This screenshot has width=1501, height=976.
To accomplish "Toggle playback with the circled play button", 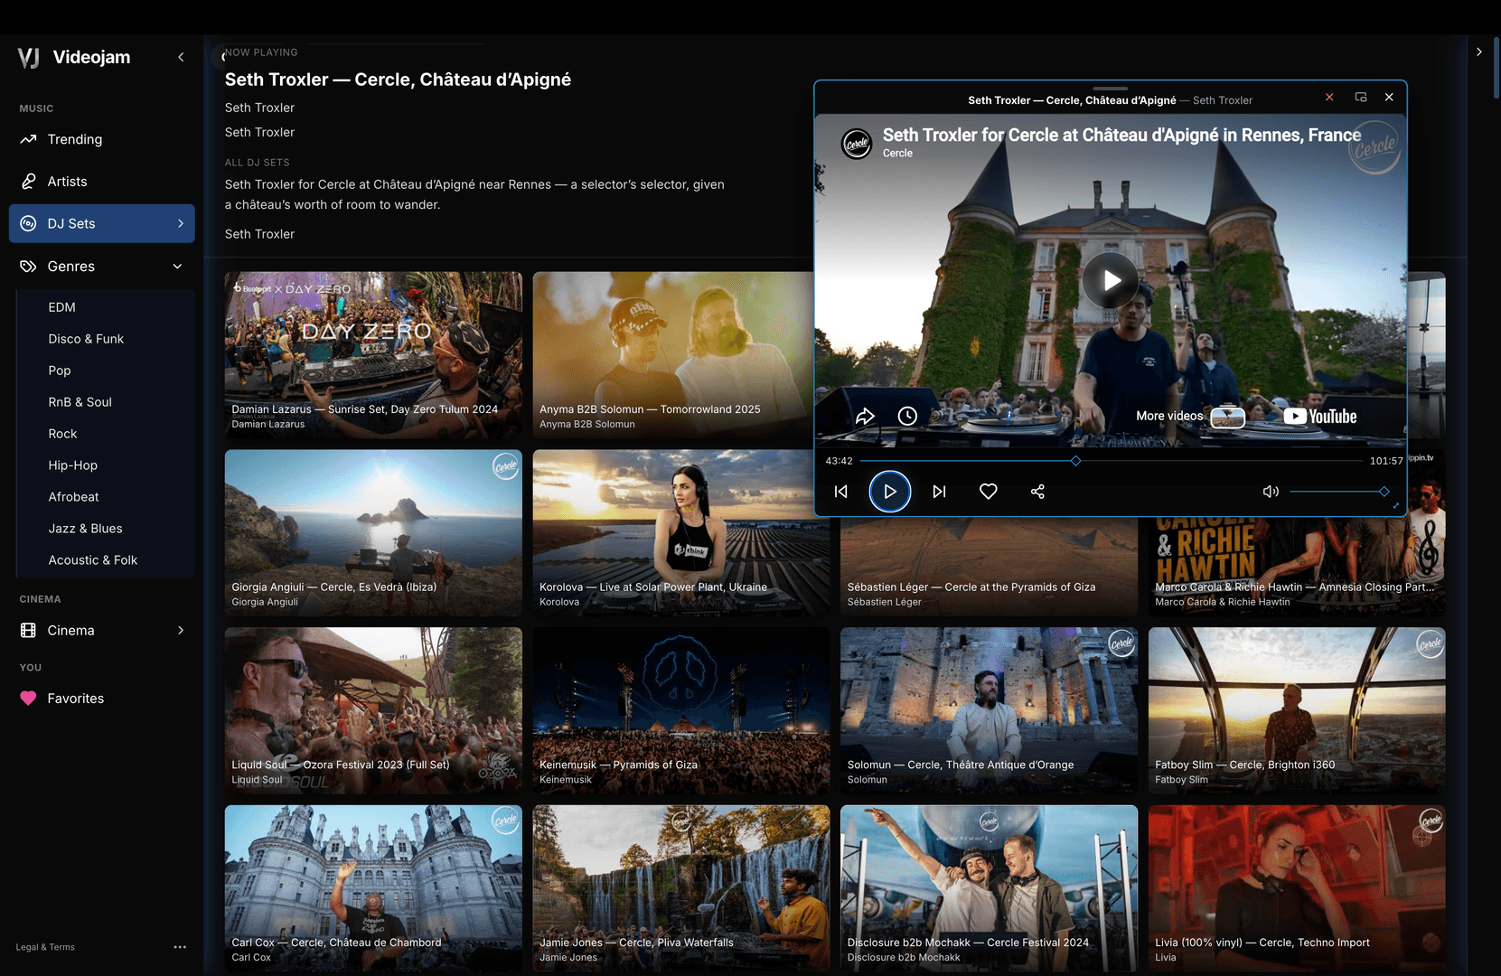I will (x=890, y=492).
